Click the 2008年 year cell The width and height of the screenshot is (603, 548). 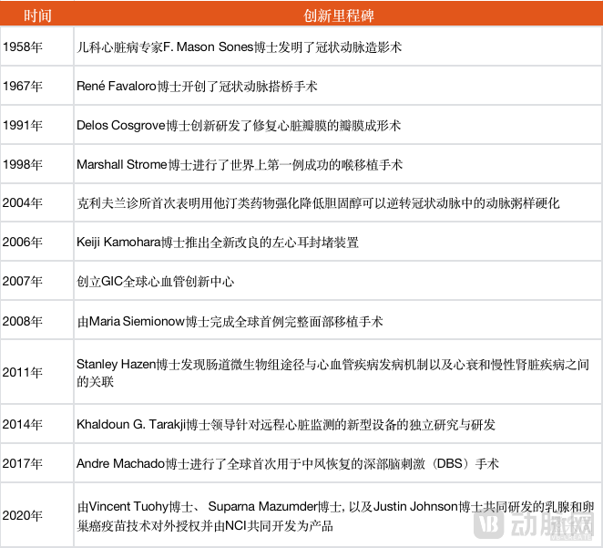click(x=23, y=321)
